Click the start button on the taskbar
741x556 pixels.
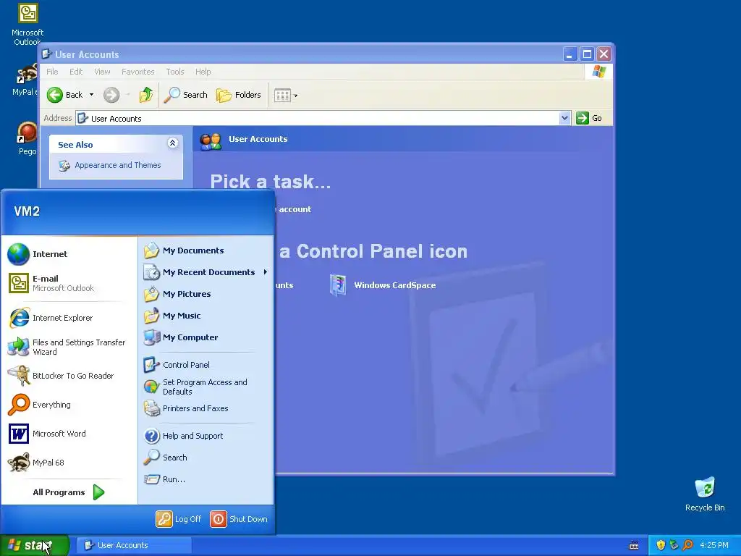35,545
